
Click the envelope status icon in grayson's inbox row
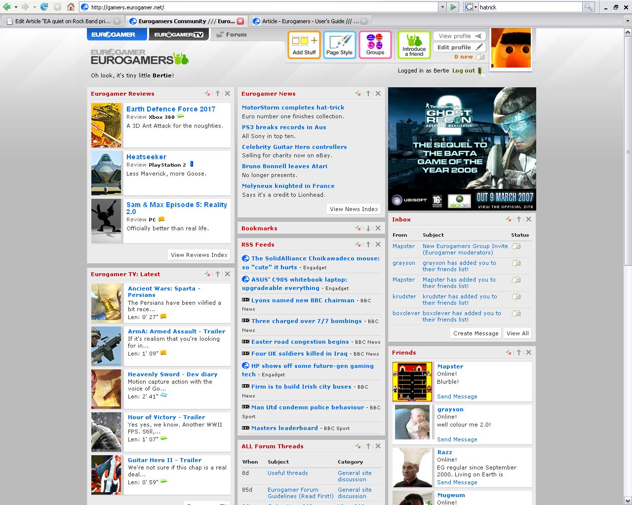(x=516, y=263)
